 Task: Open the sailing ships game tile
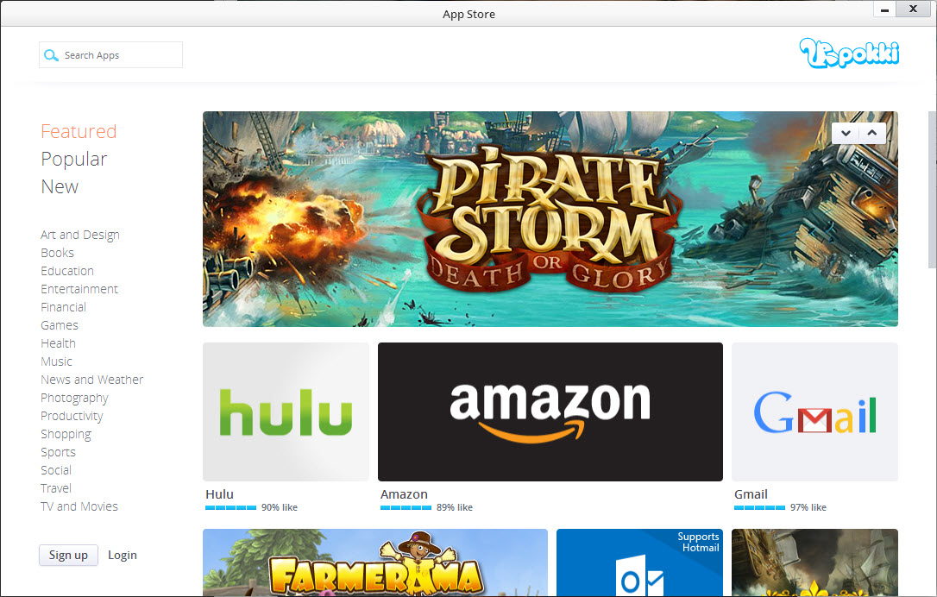pos(814,562)
